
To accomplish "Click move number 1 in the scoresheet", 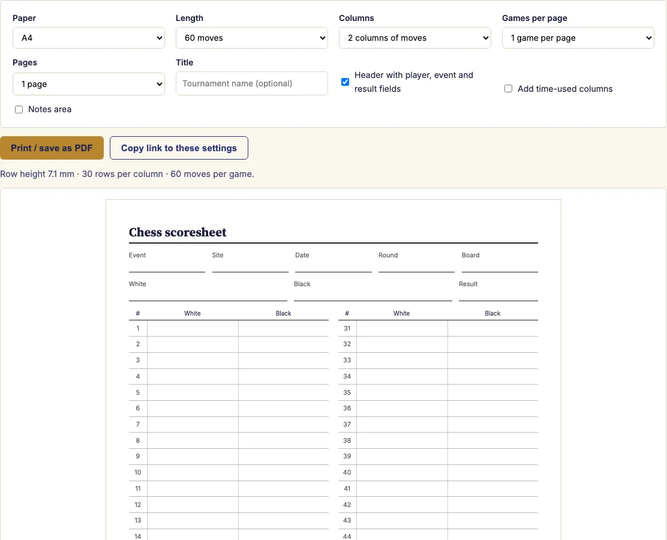I will (138, 329).
